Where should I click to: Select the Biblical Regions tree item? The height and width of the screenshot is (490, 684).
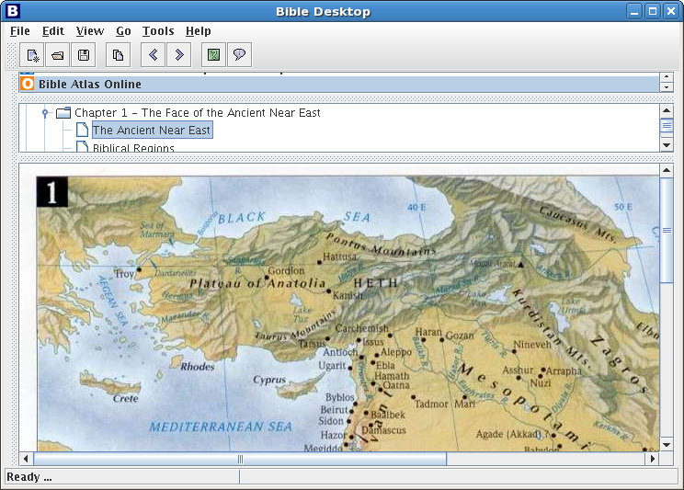pyautogui.click(x=133, y=148)
